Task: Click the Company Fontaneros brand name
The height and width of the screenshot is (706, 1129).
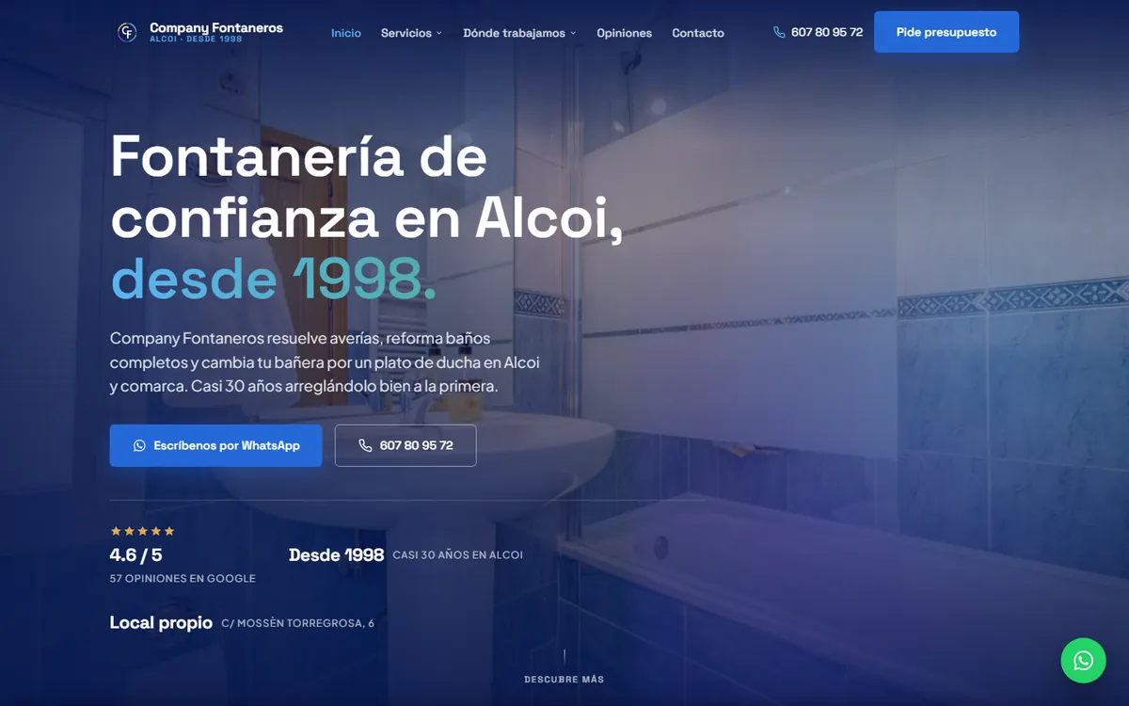Action: pos(216,28)
